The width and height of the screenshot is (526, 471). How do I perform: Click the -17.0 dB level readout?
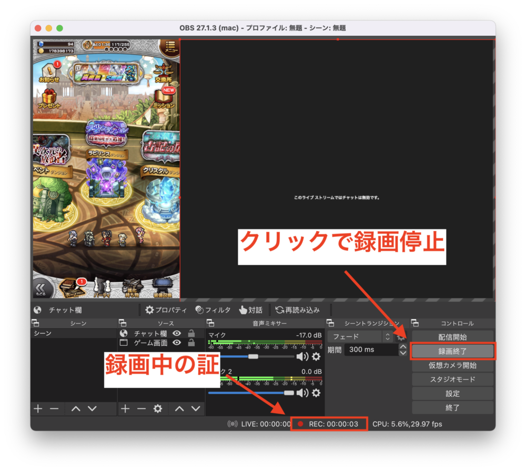point(309,335)
